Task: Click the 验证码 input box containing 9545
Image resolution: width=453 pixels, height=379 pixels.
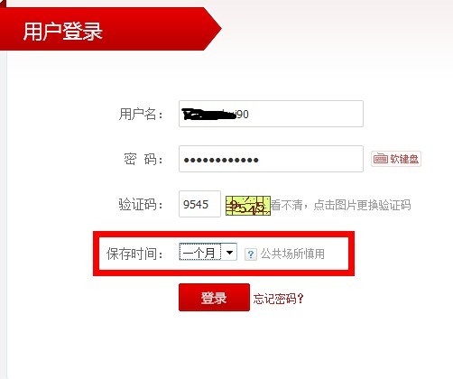Action: pyautogui.click(x=199, y=204)
